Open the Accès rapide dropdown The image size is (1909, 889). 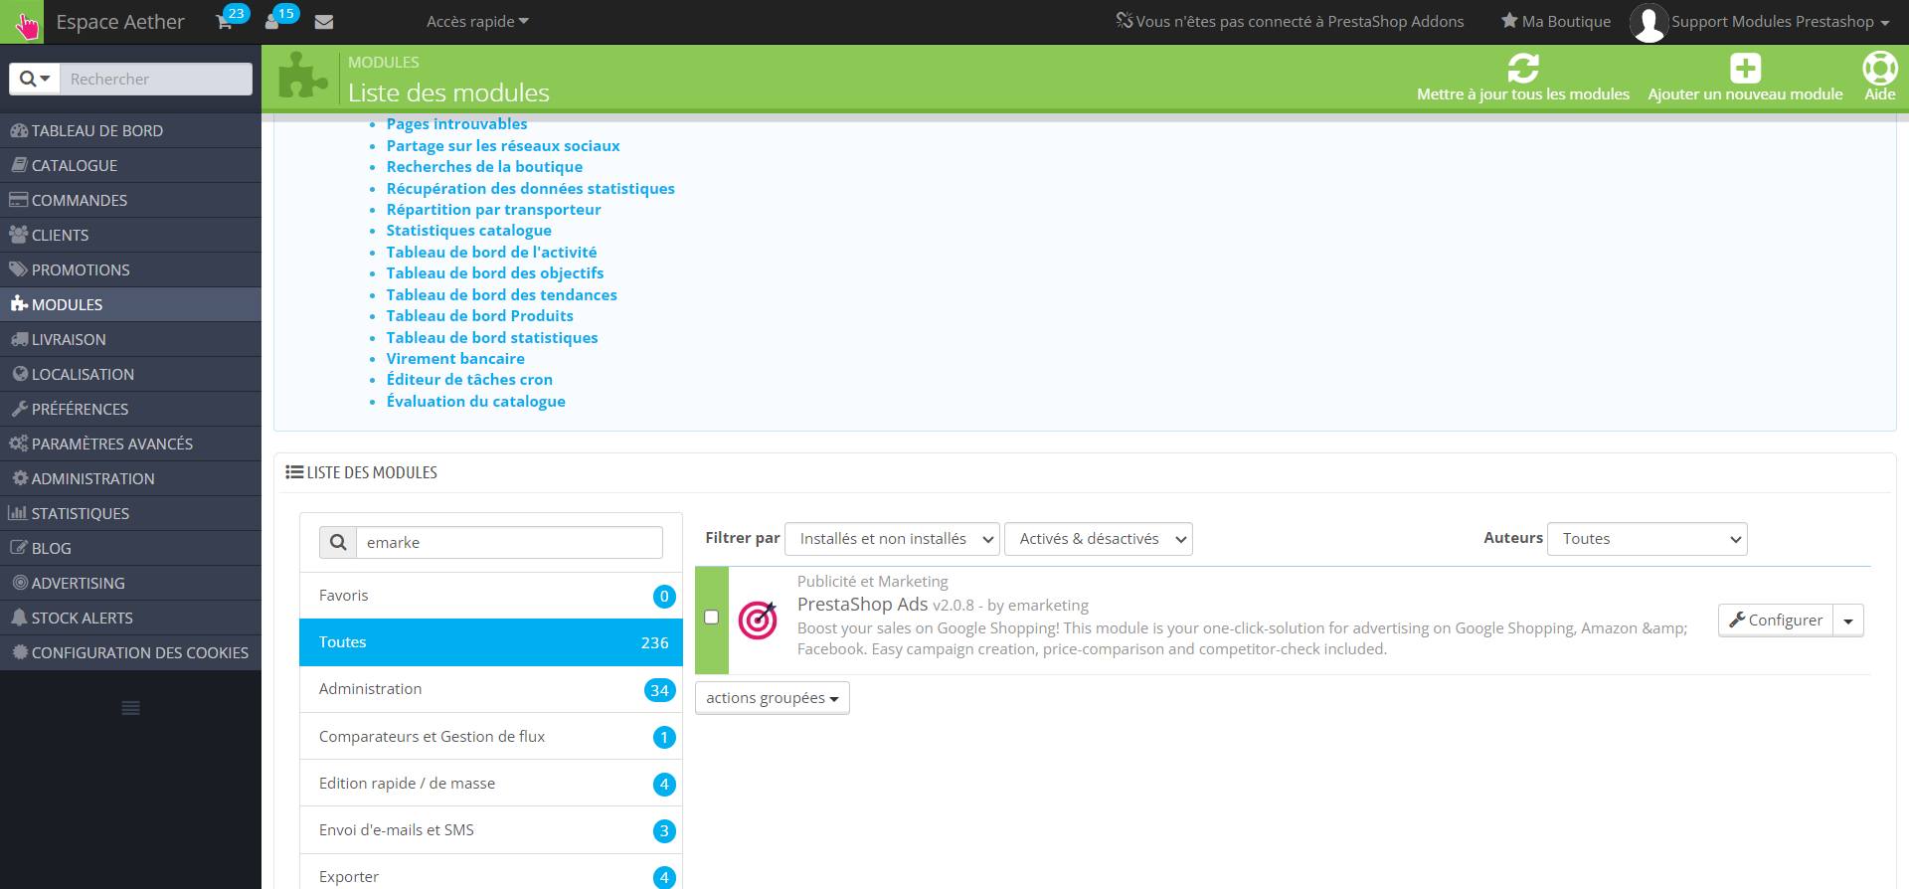[477, 22]
